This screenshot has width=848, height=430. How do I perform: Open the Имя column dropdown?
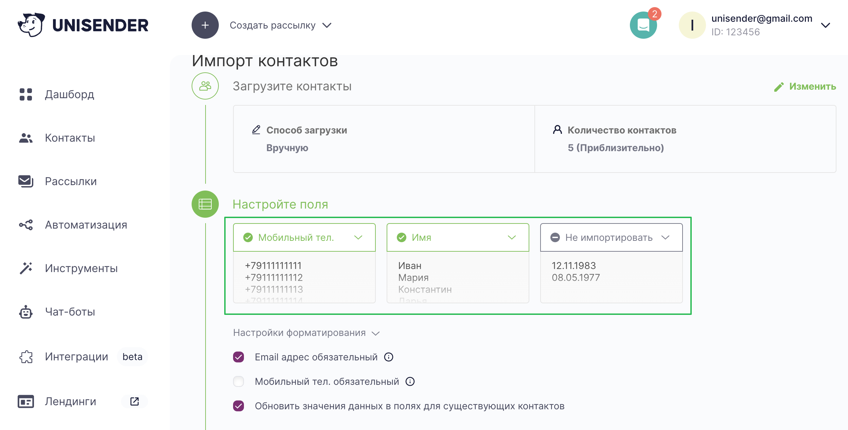click(458, 237)
